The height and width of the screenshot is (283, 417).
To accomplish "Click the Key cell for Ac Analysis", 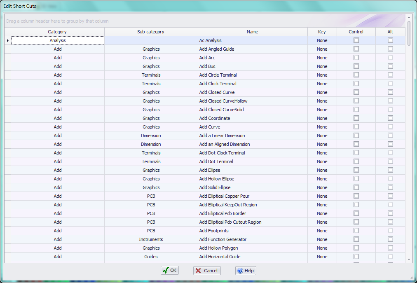I will tap(322, 40).
